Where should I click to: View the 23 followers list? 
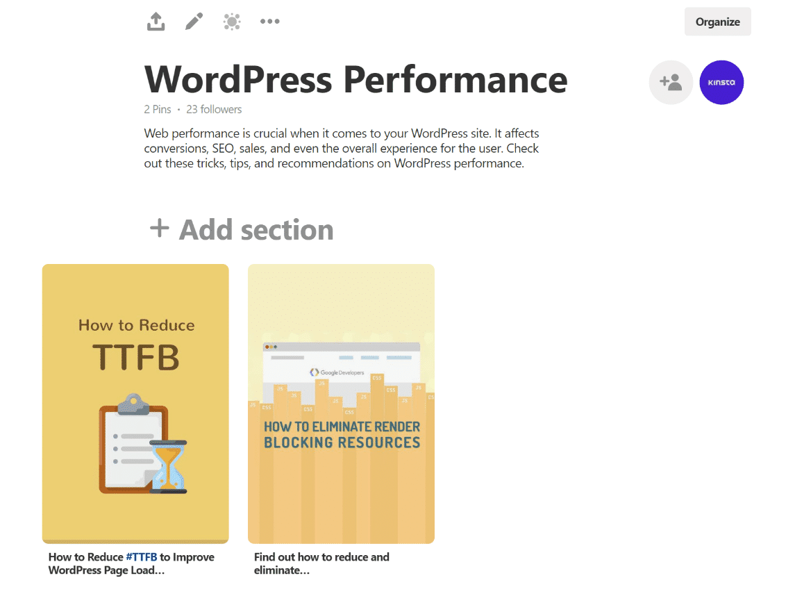[x=214, y=109]
